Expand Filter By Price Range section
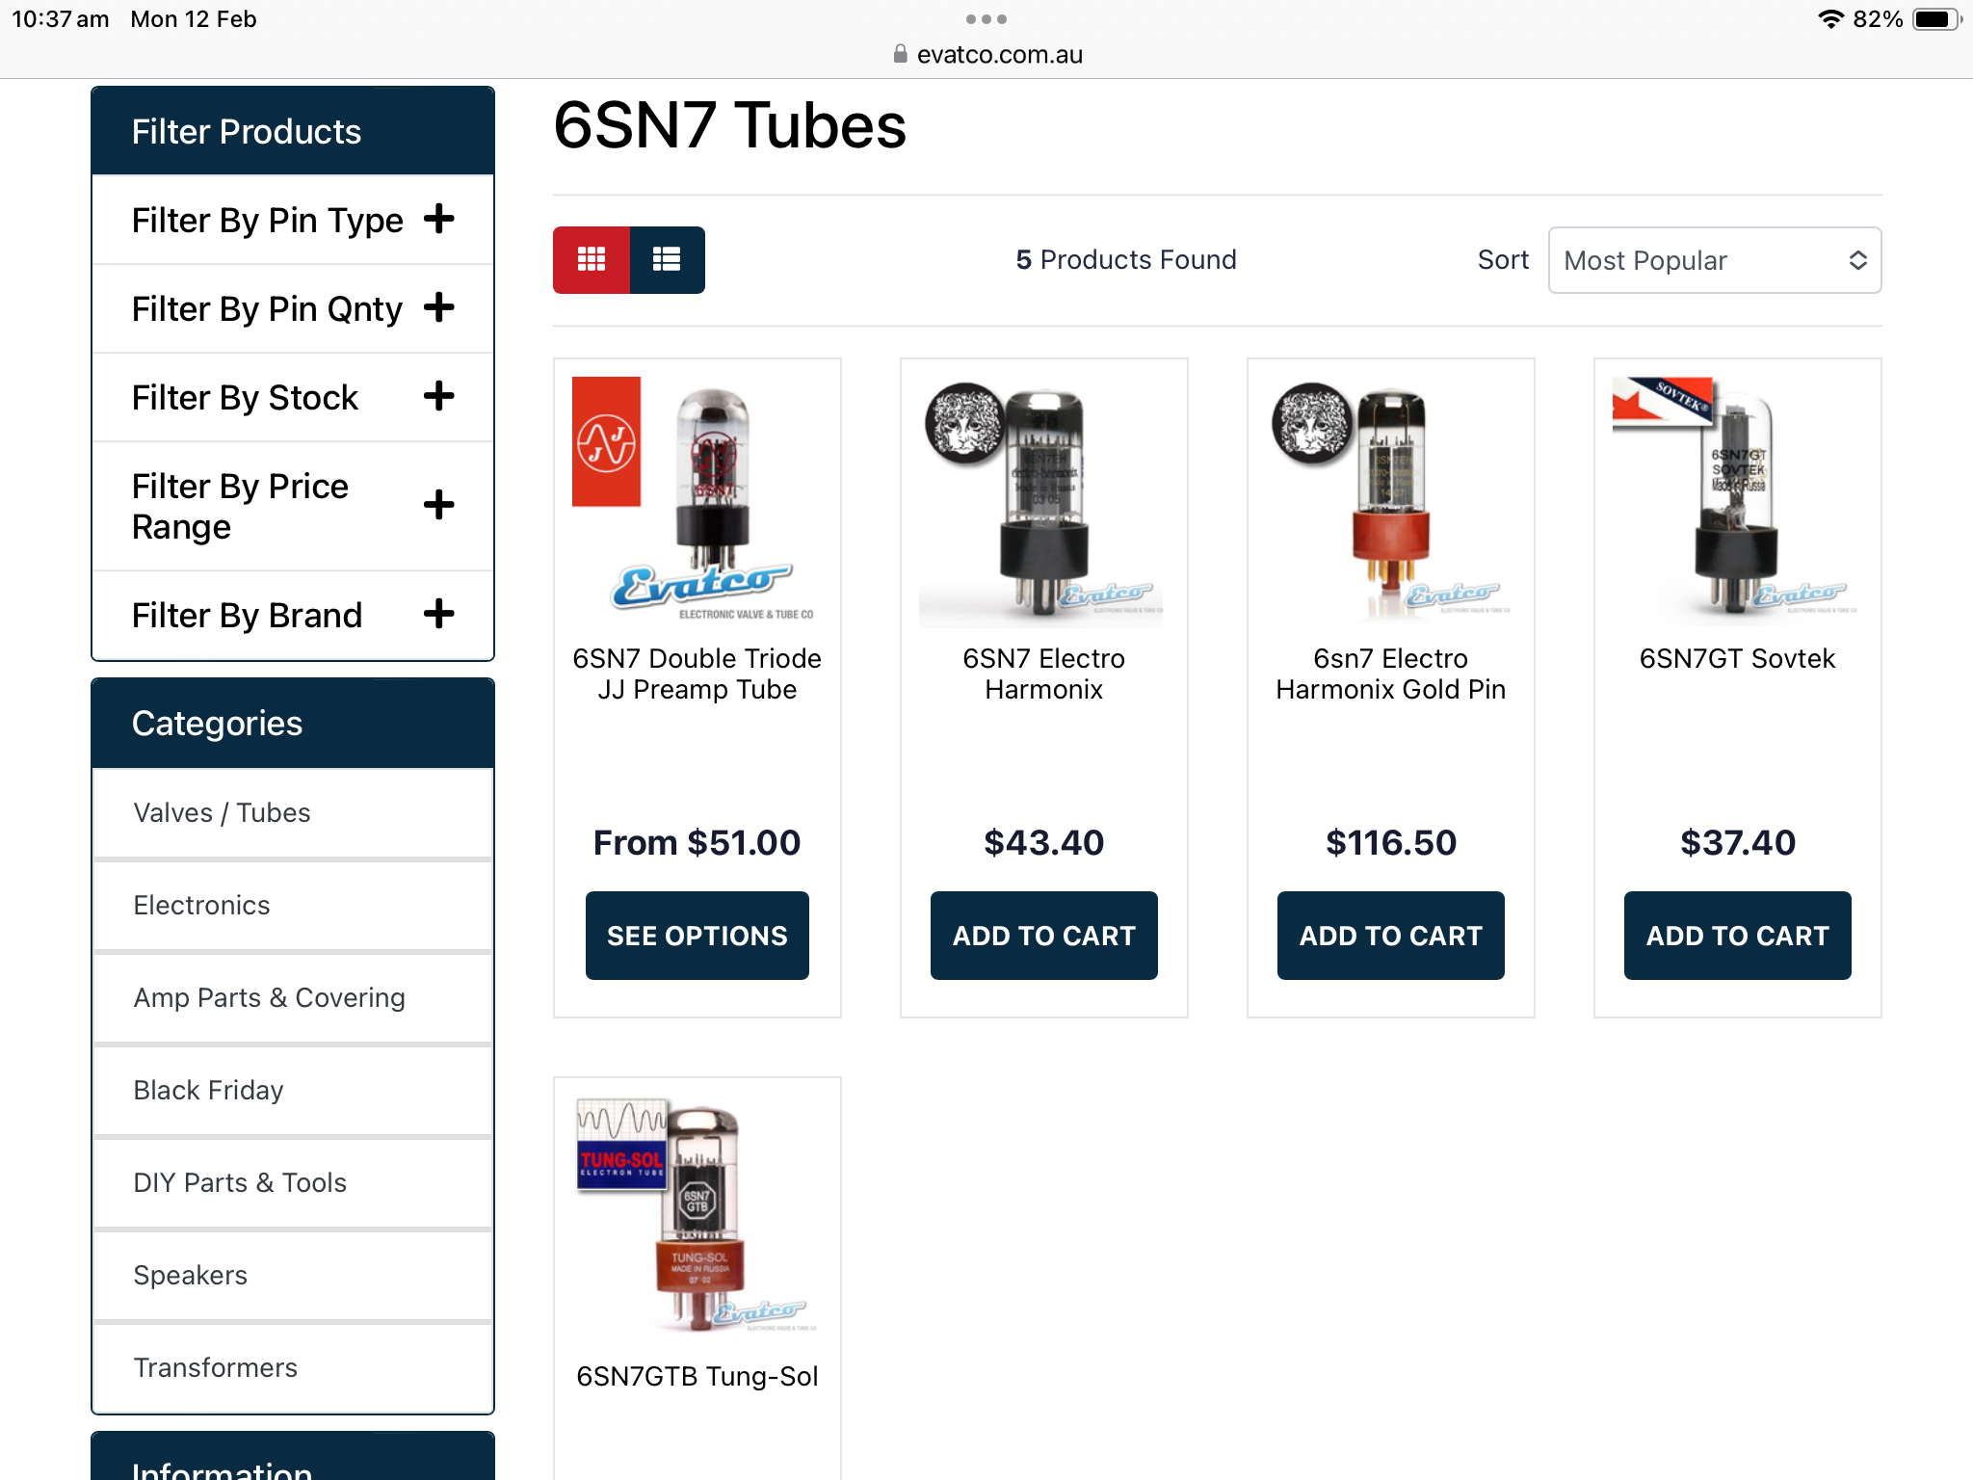1973x1480 pixels. point(293,506)
